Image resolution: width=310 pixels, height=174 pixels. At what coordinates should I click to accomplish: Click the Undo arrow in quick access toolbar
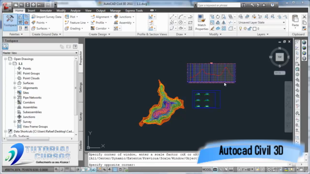click(39, 5)
